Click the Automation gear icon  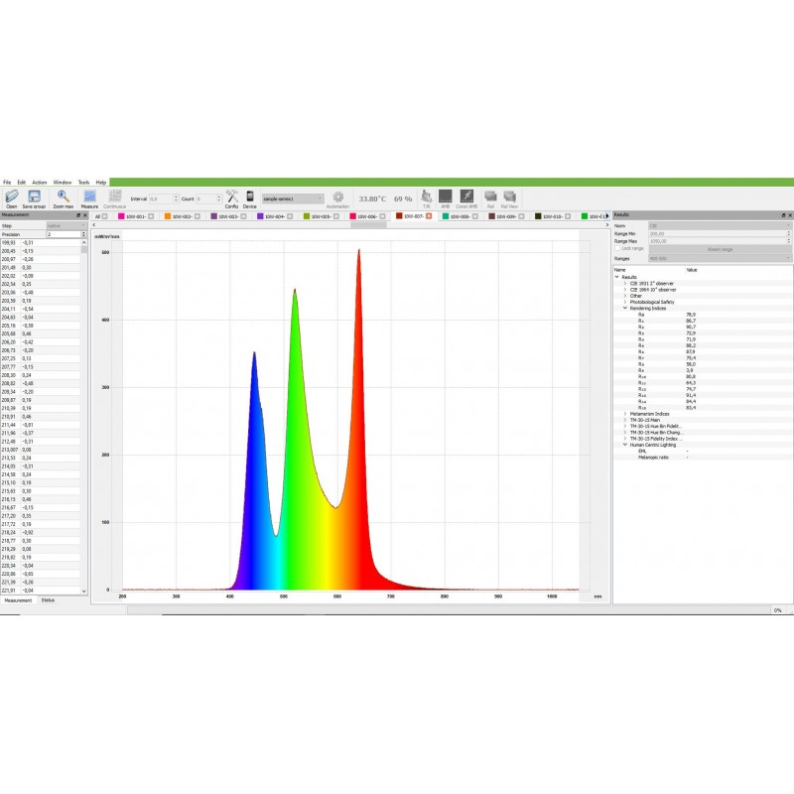click(337, 197)
